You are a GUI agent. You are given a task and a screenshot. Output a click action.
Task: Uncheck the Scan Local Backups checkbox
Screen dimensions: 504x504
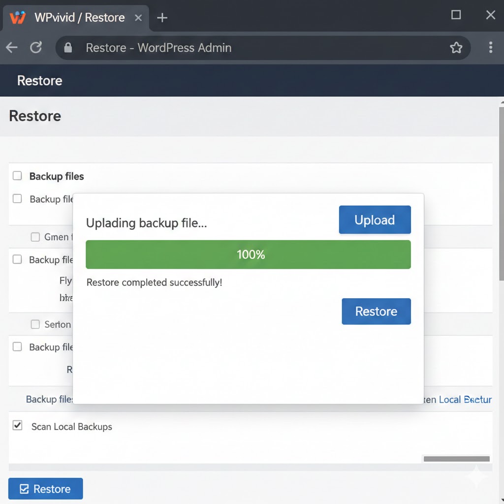[x=17, y=426]
